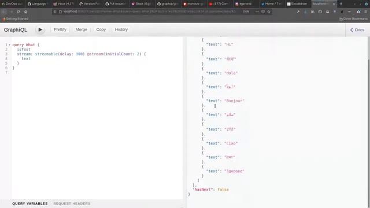Open the Docs explorer
Screen dimensions: 370x208
tap(357, 30)
